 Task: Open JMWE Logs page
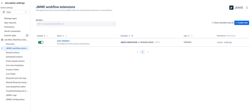11,95
